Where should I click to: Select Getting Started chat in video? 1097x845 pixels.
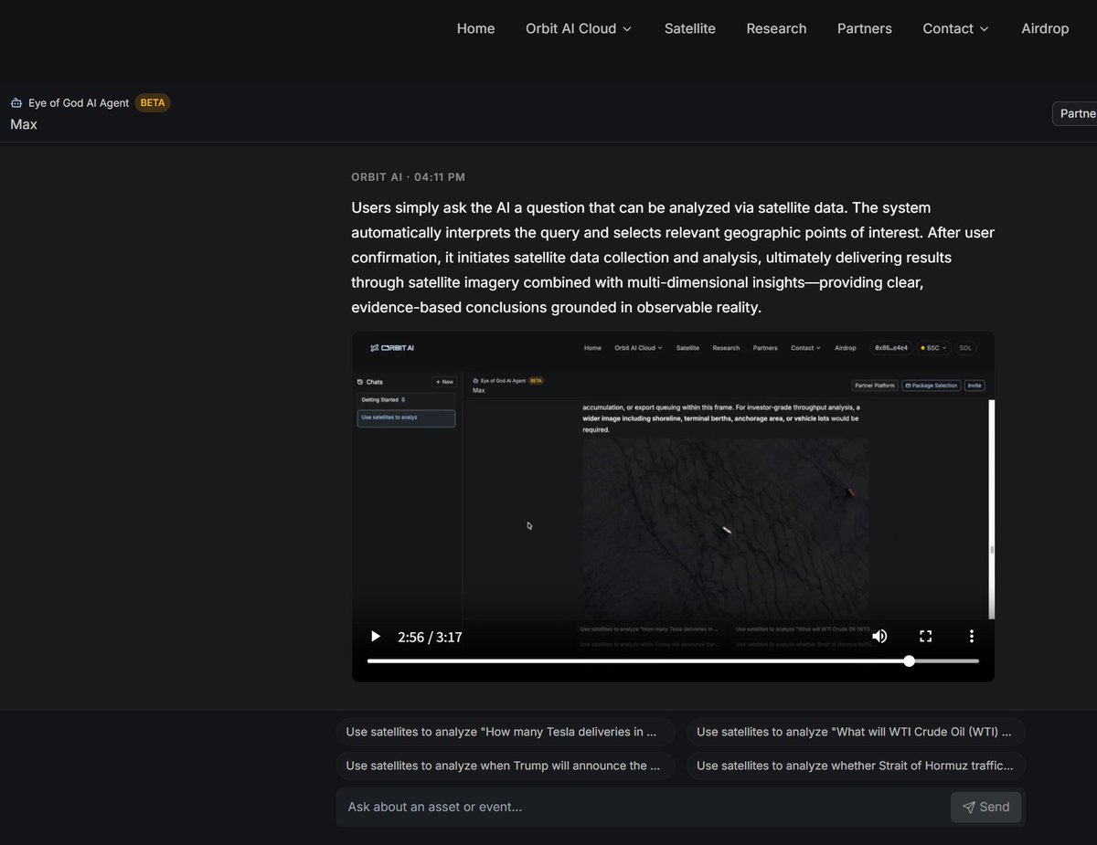(x=407, y=399)
